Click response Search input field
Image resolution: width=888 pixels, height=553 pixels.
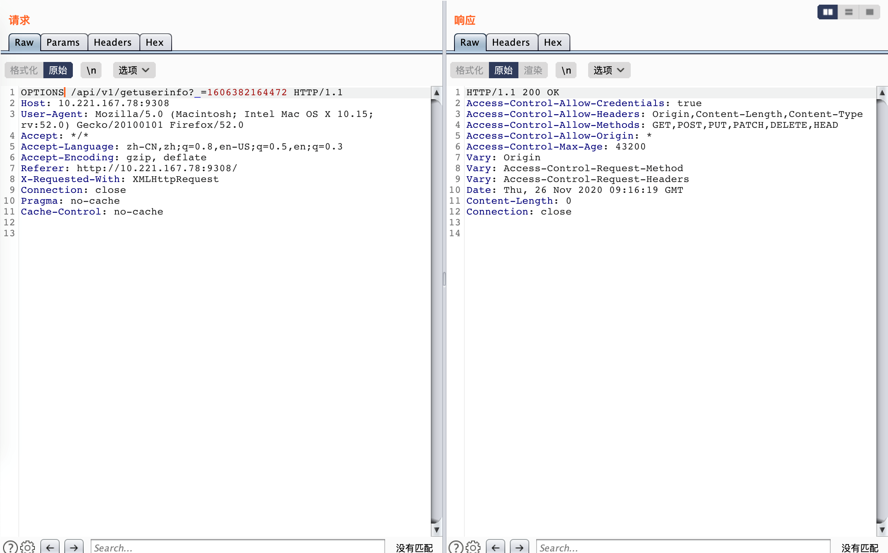[x=683, y=547]
